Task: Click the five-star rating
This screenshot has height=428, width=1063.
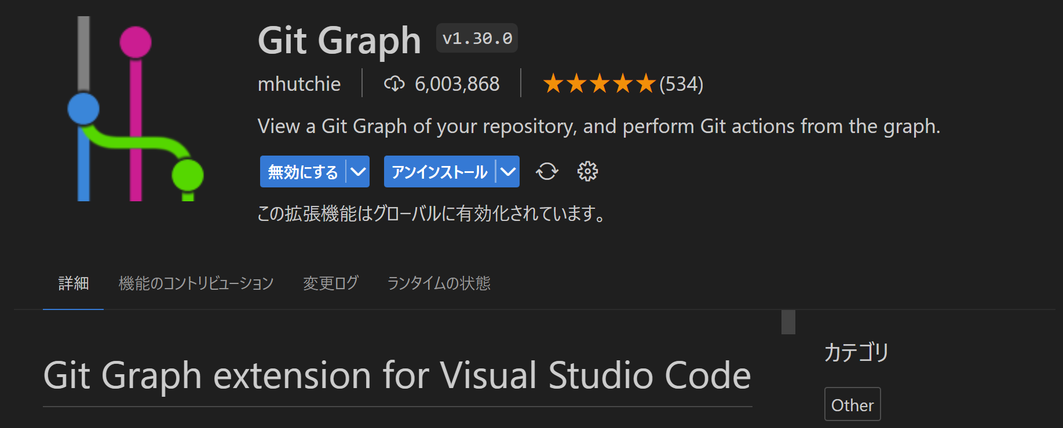Action: coord(599,84)
